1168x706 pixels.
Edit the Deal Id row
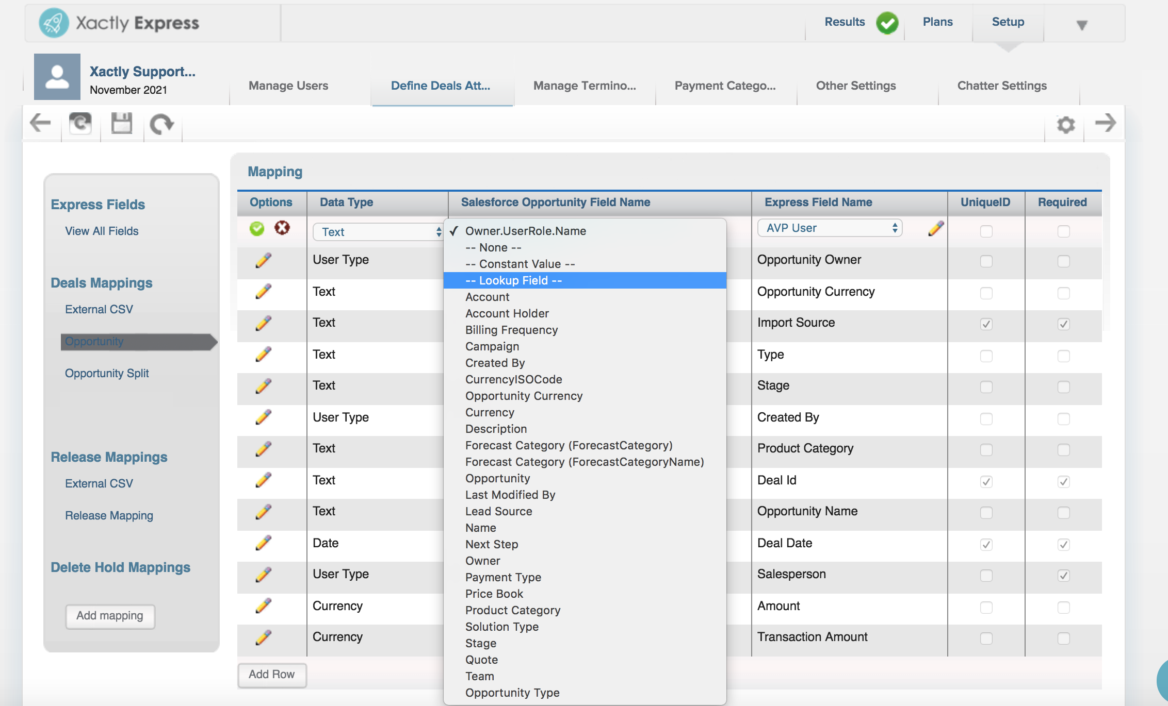(263, 480)
